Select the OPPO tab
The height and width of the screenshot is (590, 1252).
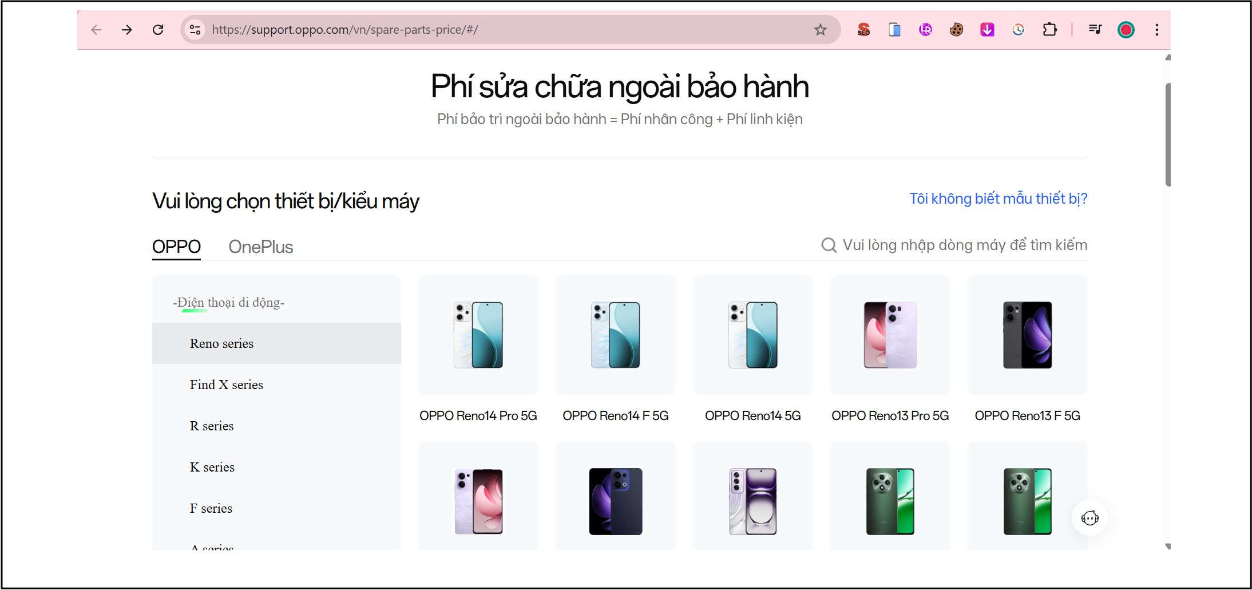coord(176,247)
